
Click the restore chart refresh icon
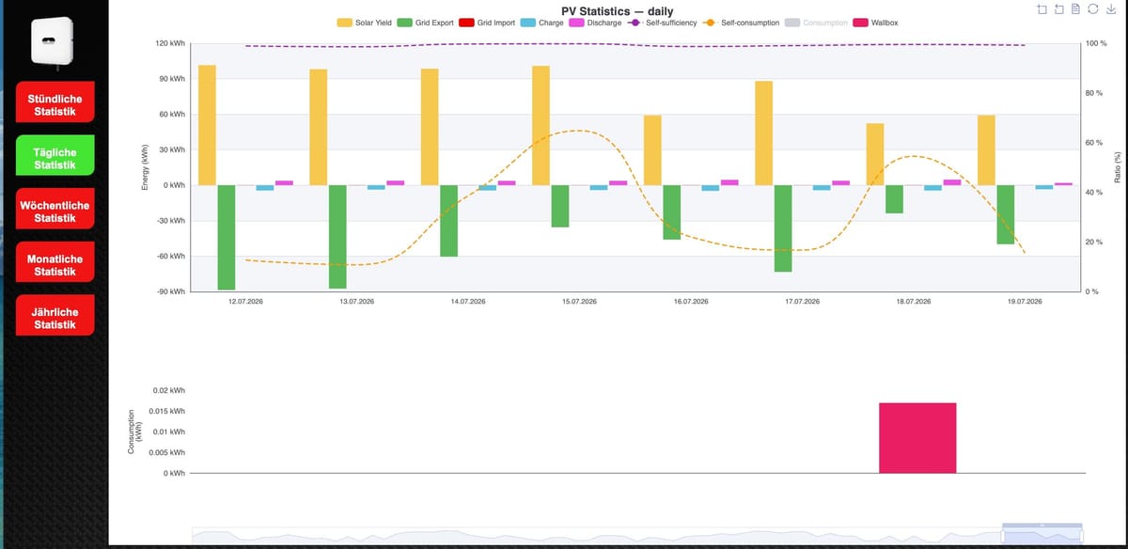[x=1094, y=9]
